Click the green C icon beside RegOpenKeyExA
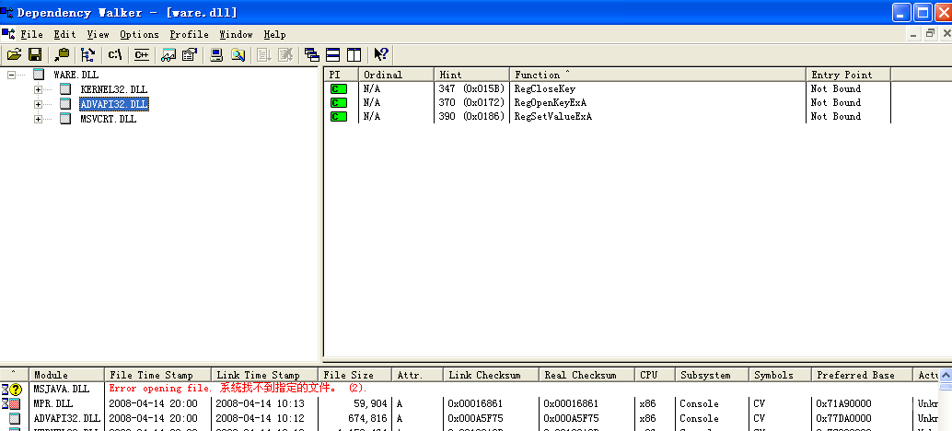This screenshot has width=952, height=431. [x=338, y=102]
